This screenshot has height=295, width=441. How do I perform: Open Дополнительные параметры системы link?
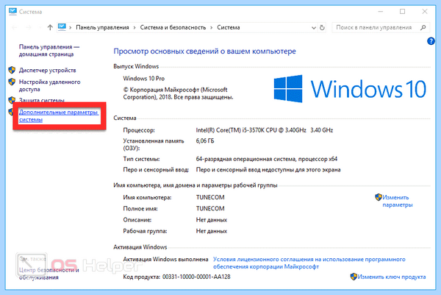coord(59,115)
